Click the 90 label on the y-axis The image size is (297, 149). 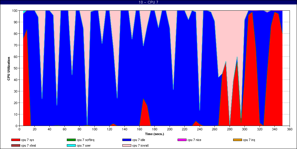click(x=16, y=22)
